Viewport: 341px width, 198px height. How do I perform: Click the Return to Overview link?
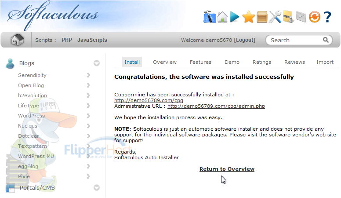pos(227,169)
